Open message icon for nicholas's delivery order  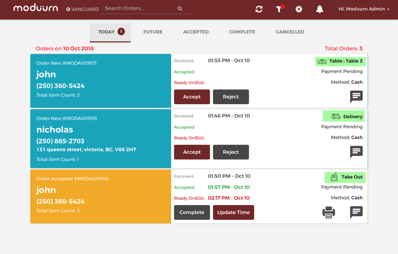(x=356, y=152)
